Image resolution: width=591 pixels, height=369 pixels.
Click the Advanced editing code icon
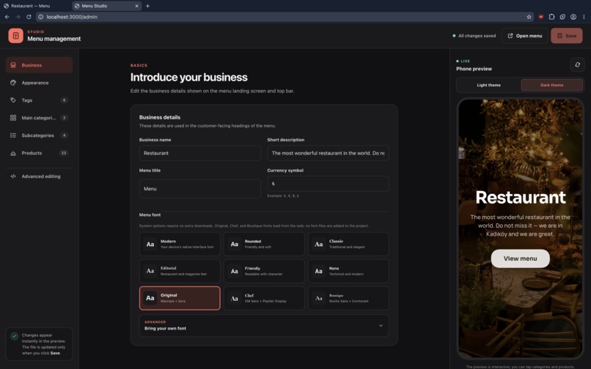pyautogui.click(x=13, y=176)
